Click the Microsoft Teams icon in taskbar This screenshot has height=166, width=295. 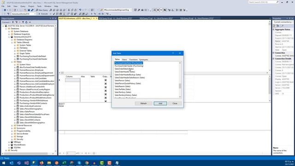click(19, 163)
